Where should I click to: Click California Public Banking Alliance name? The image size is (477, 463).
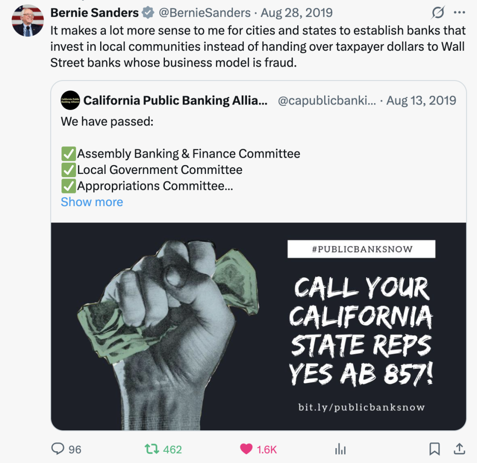[175, 100]
